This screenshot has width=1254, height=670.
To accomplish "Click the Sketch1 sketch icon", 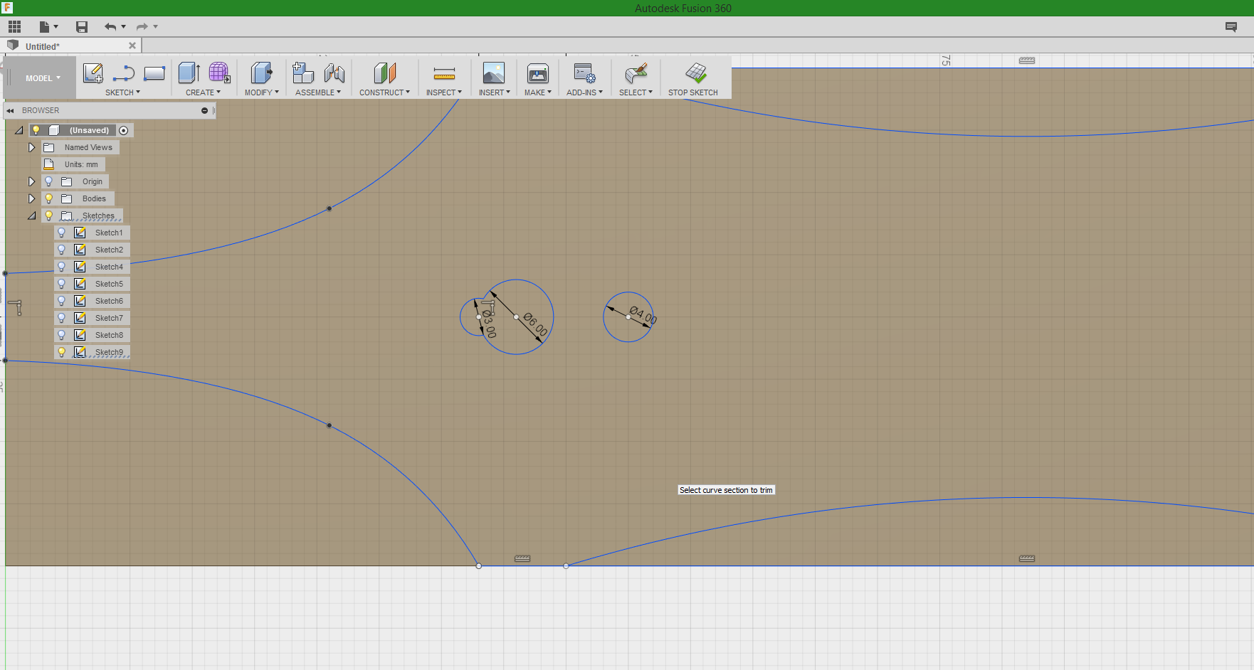I will click(80, 233).
